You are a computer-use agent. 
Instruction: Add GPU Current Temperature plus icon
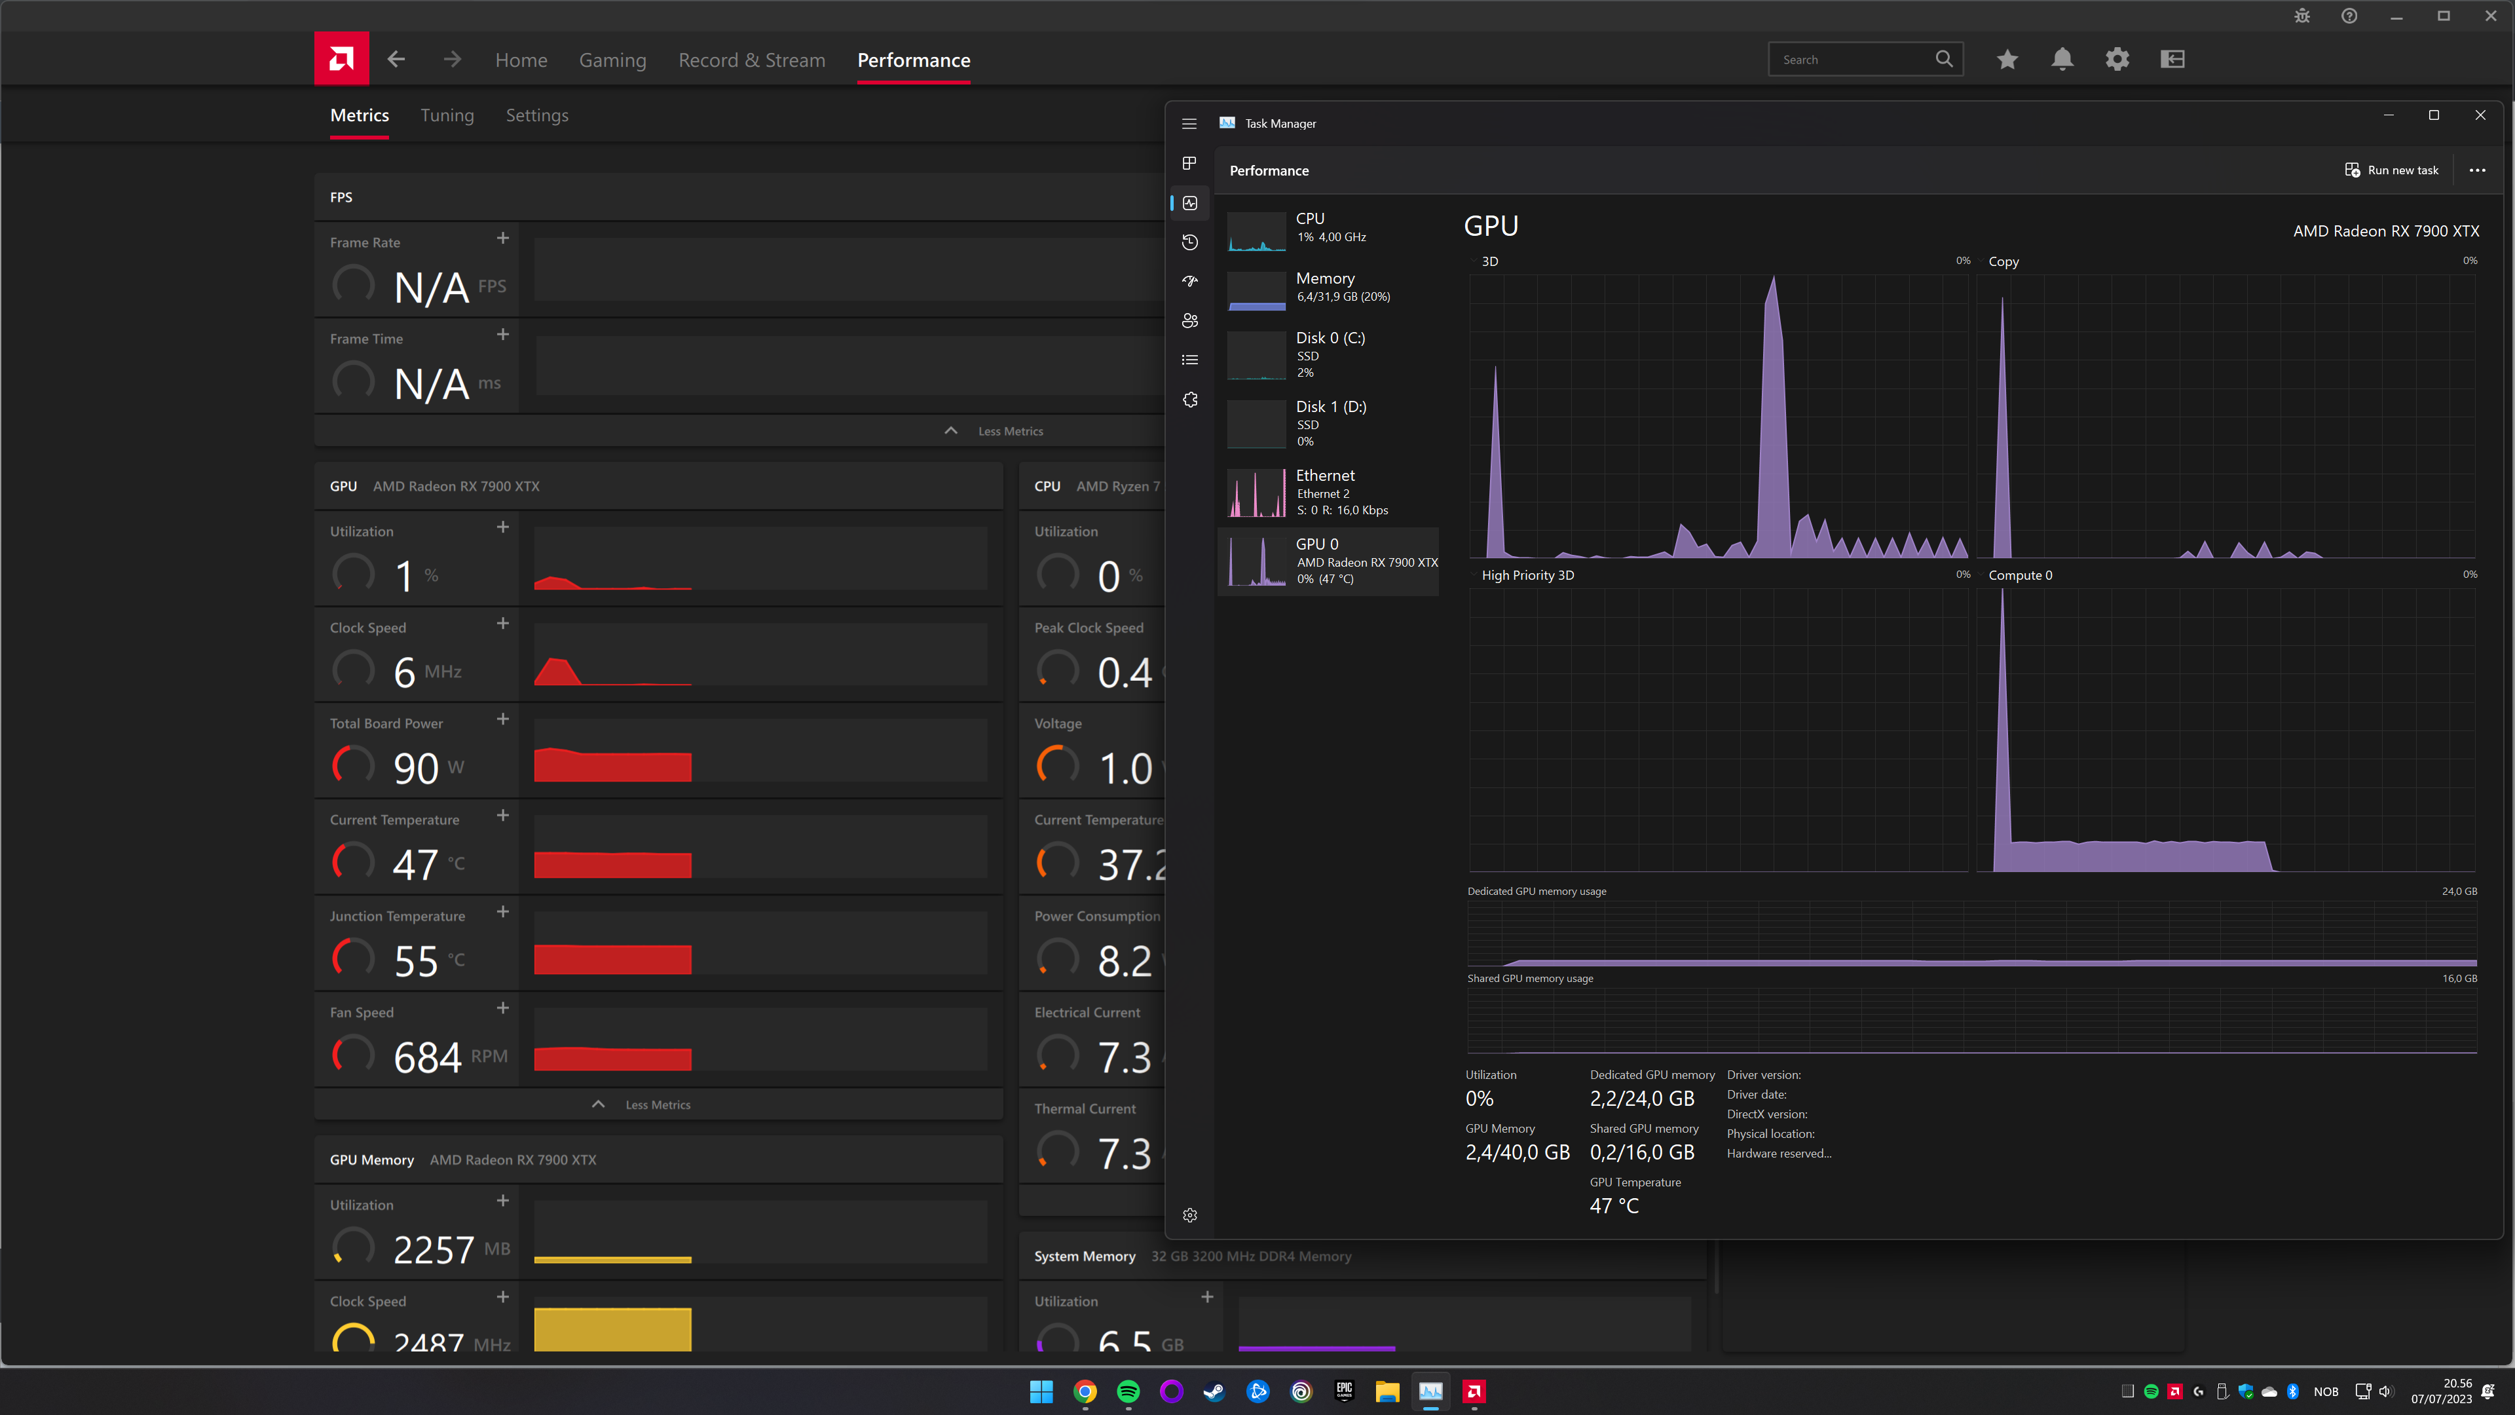click(503, 816)
